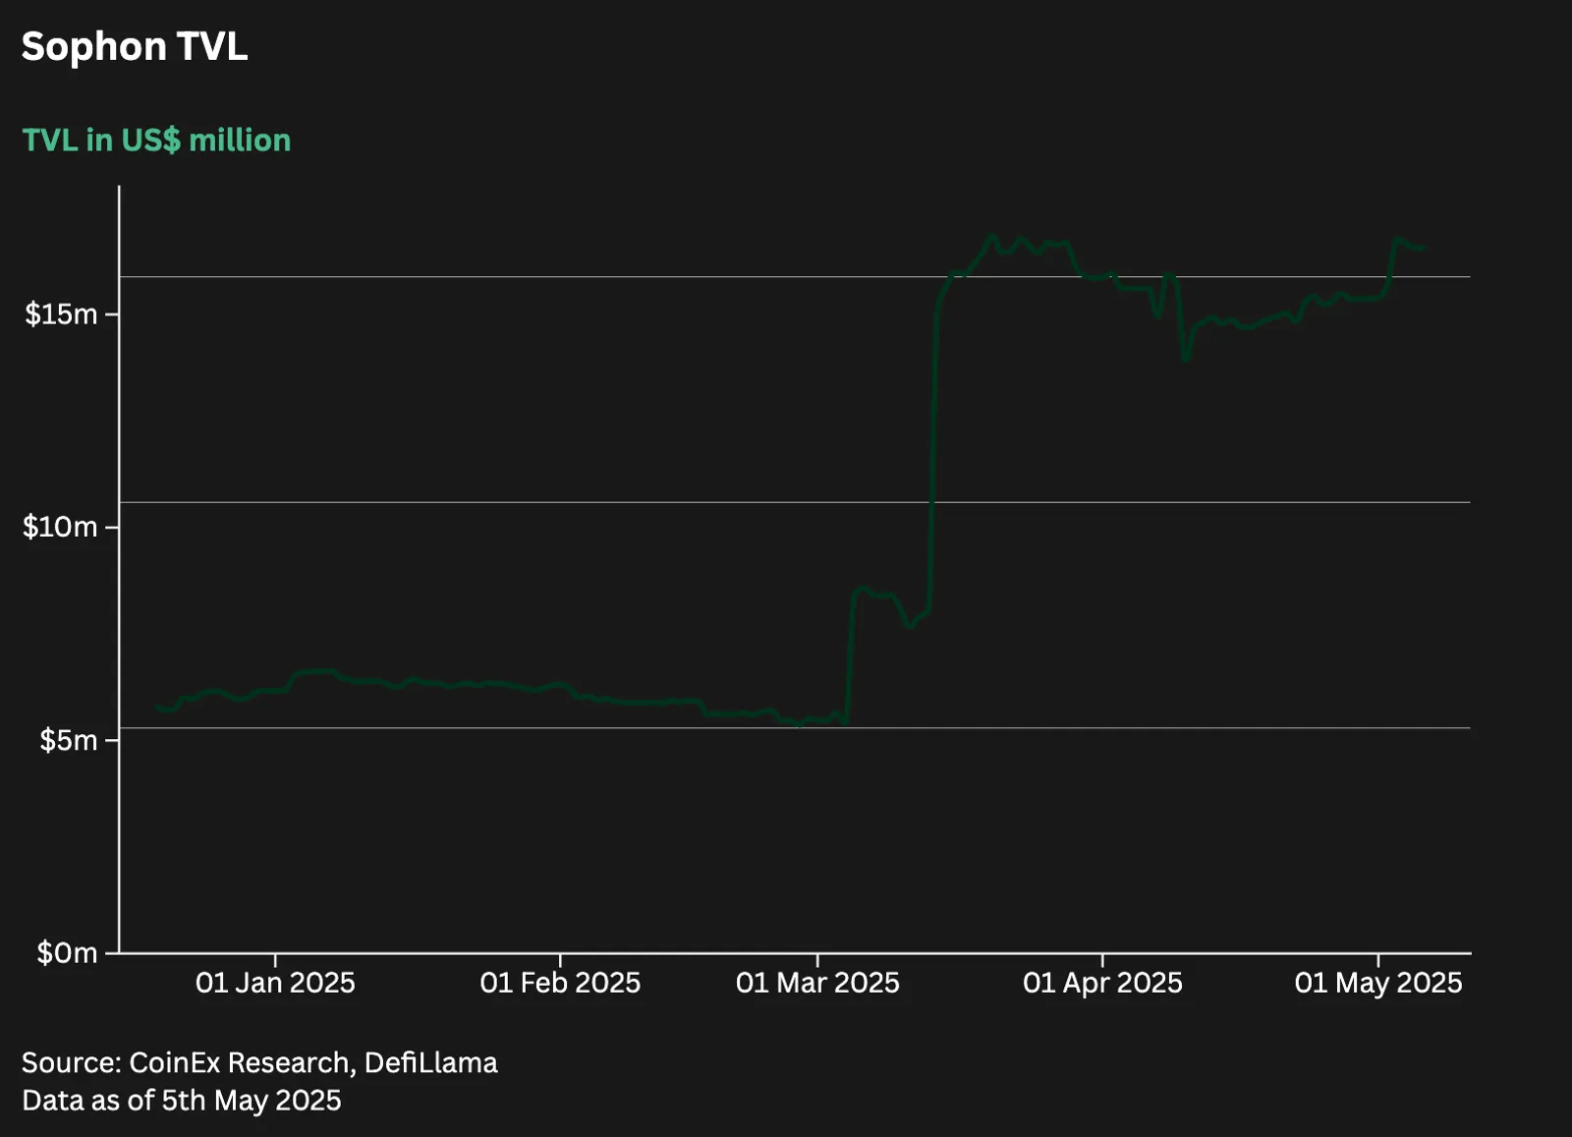Viewport: 1572px width, 1137px height.
Task: Select the 01 Apr 2025 axis label
Action: click(x=1102, y=983)
